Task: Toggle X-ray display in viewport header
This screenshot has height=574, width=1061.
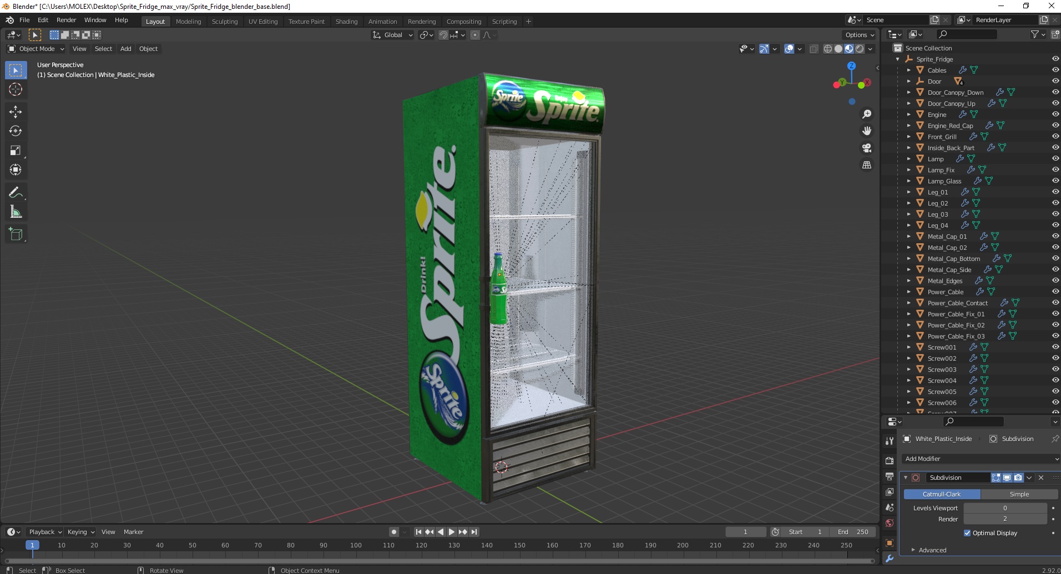Action: (x=814, y=49)
